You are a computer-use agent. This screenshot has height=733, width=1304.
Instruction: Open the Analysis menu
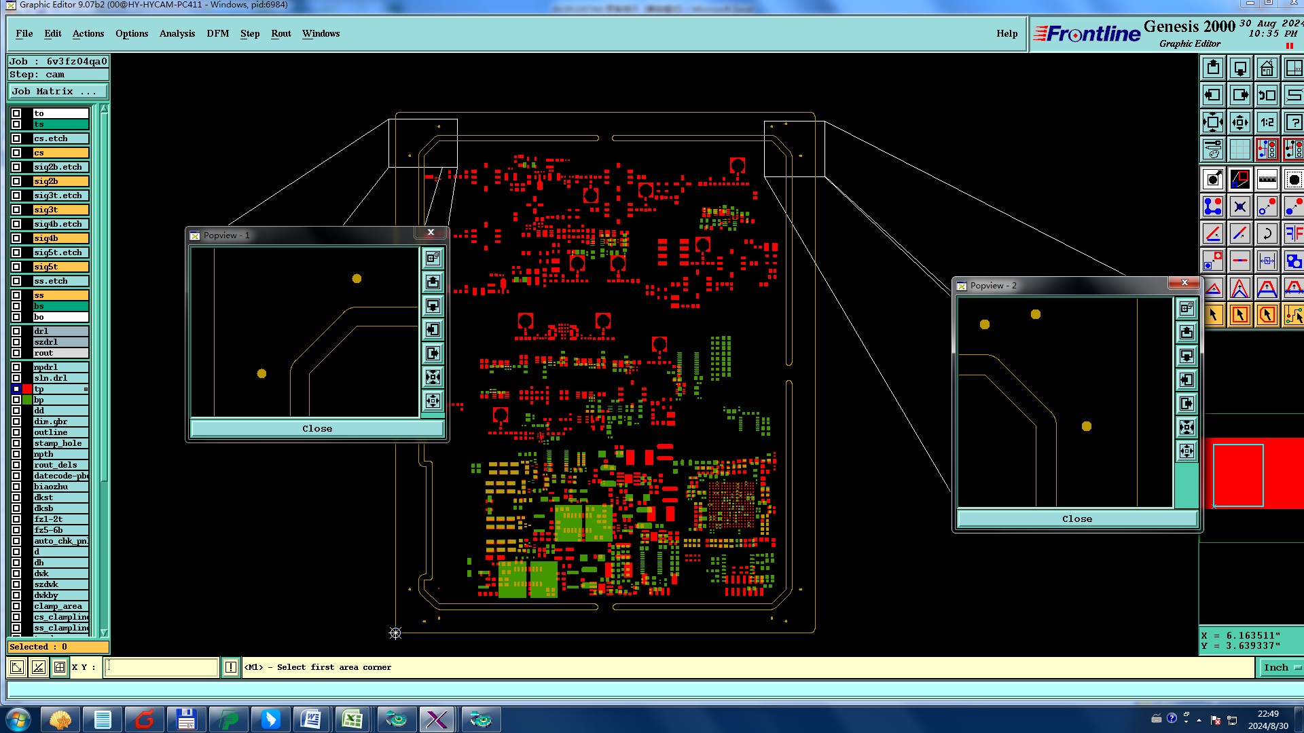pyautogui.click(x=177, y=33)
